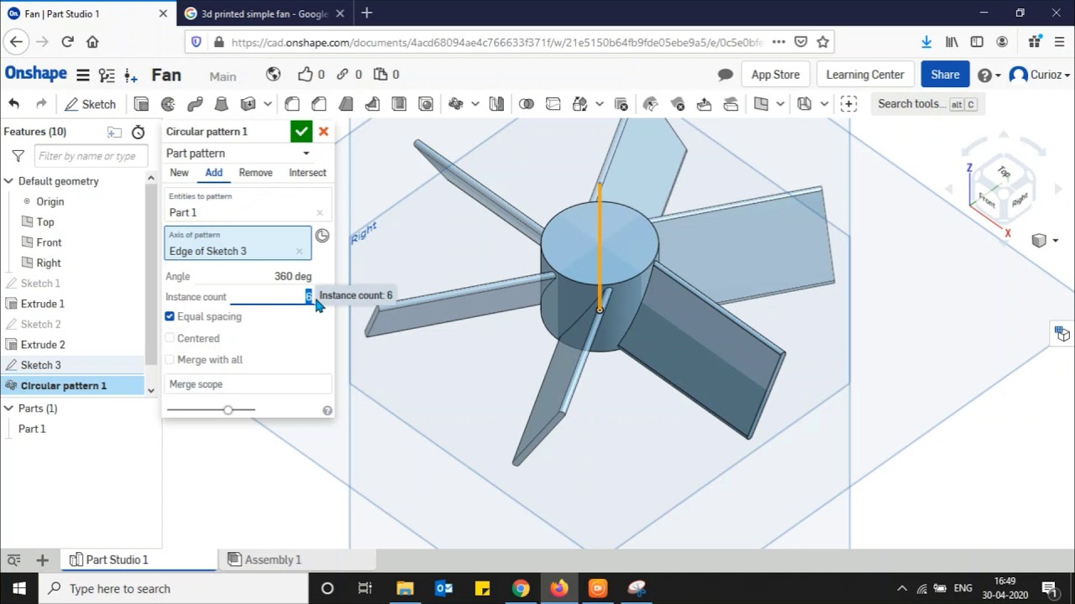Select the Loft tool icon
Screen dimensions: 1075x604
222,104
